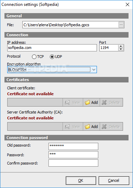Click the 'General' section header
Screen dimensions: 133x188
(x=67, y=16)
